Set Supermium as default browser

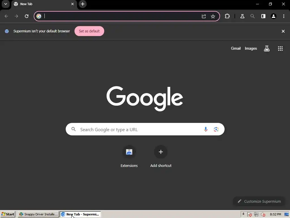pyautogui.click(x=89, y=31)
